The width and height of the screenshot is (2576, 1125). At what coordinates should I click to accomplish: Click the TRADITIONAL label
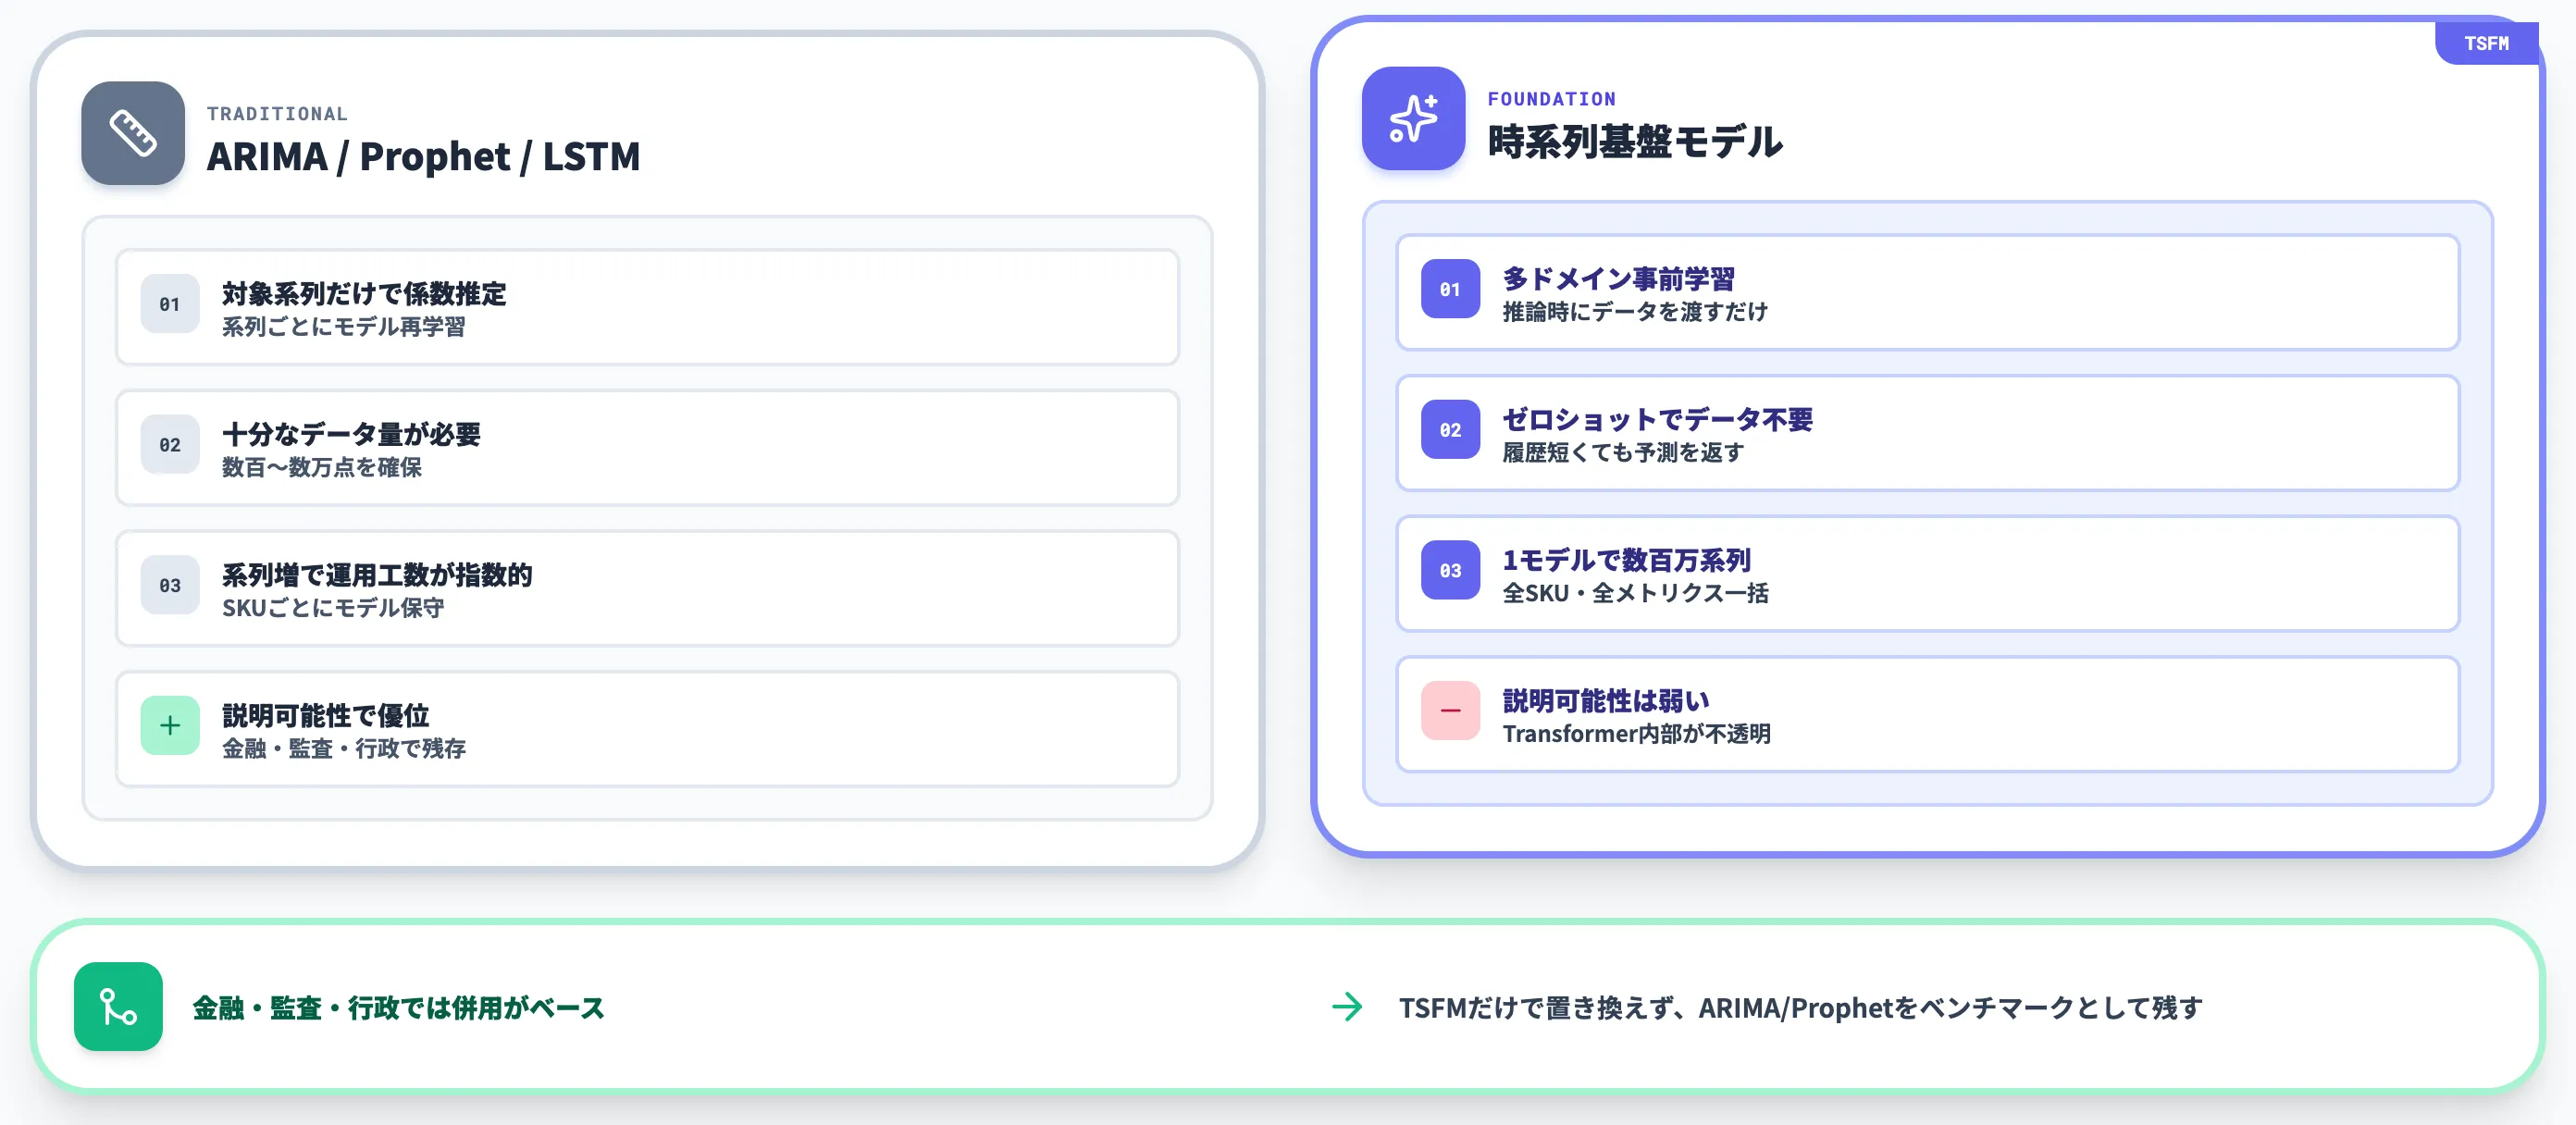277,114
